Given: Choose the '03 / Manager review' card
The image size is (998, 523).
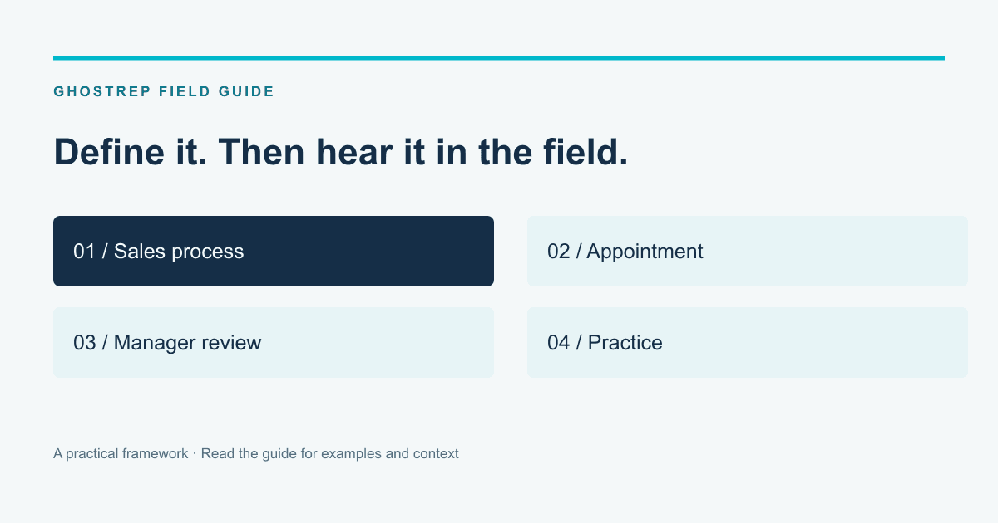Looking at the screenshot, I should coord(274,342).
